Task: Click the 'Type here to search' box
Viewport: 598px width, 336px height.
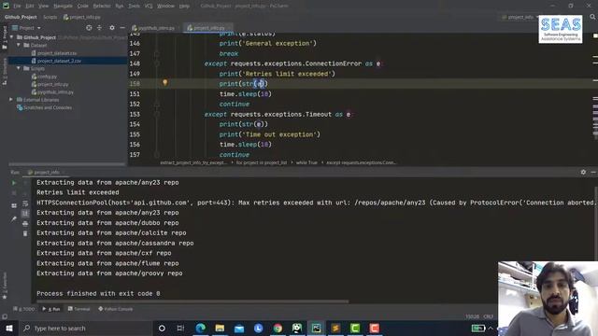Action: click(85, 328)
